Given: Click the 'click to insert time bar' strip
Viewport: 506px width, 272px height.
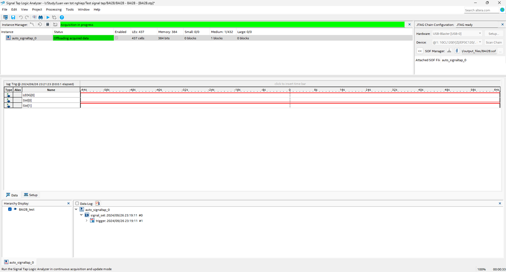Looking at the screenshot, I should point(290,84).
